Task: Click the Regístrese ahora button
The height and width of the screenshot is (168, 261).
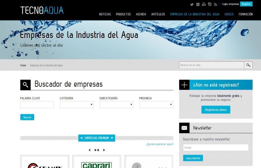Action: 216,110
